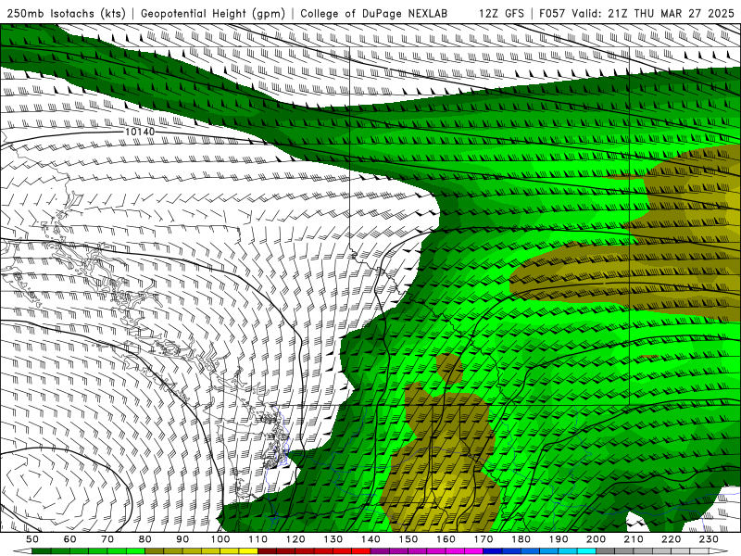Click the 10140 height contour label

click(x=140, y=132)
